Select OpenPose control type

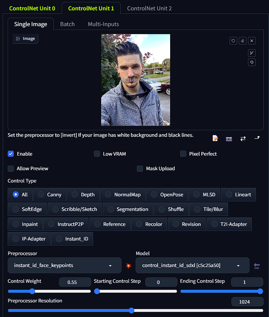167,195
